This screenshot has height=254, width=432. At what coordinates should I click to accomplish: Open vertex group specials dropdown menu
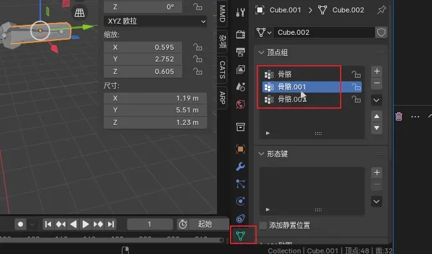376,99
